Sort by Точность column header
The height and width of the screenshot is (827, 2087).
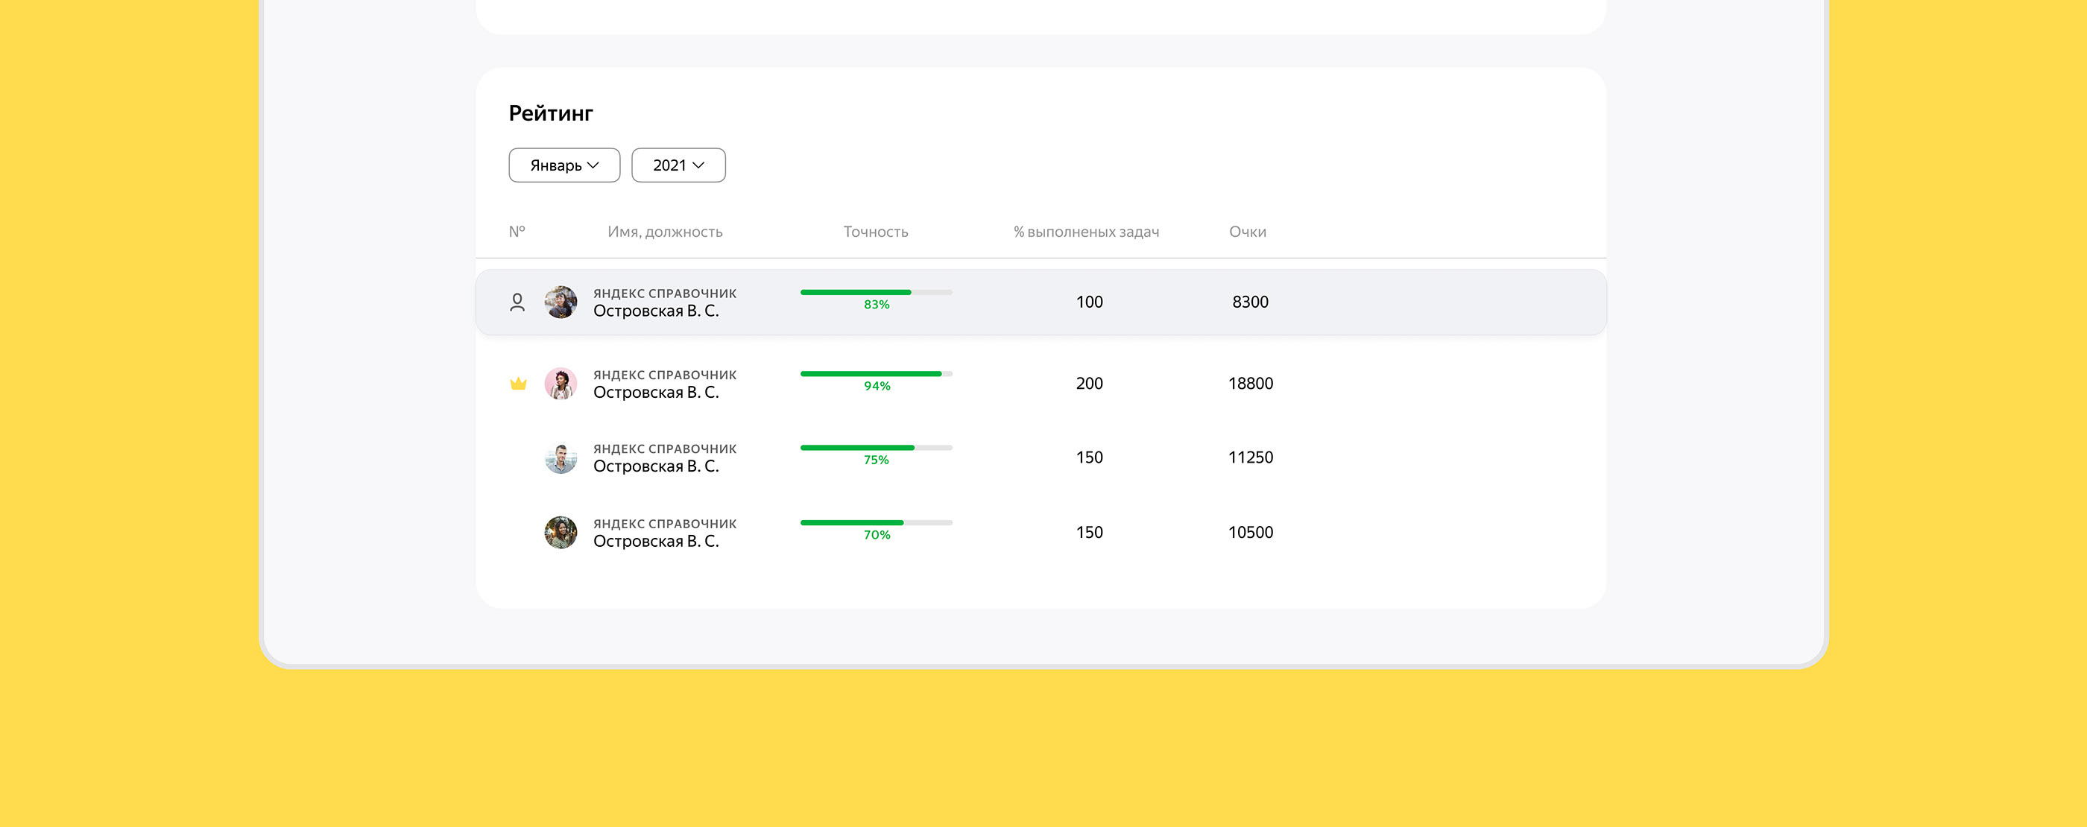click(x=875, y=232)
